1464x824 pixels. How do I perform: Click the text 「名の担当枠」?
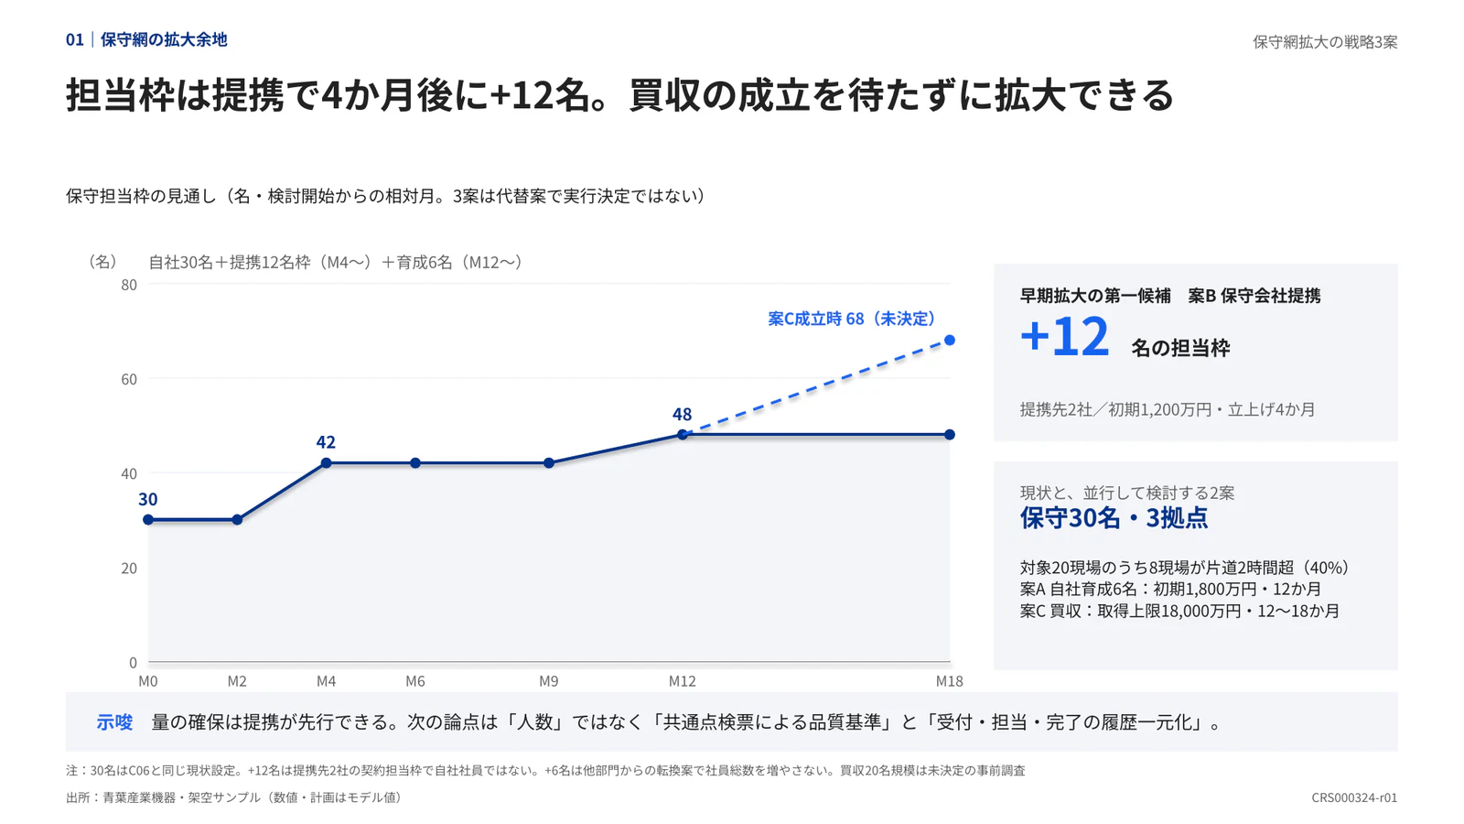(1180, 348)
